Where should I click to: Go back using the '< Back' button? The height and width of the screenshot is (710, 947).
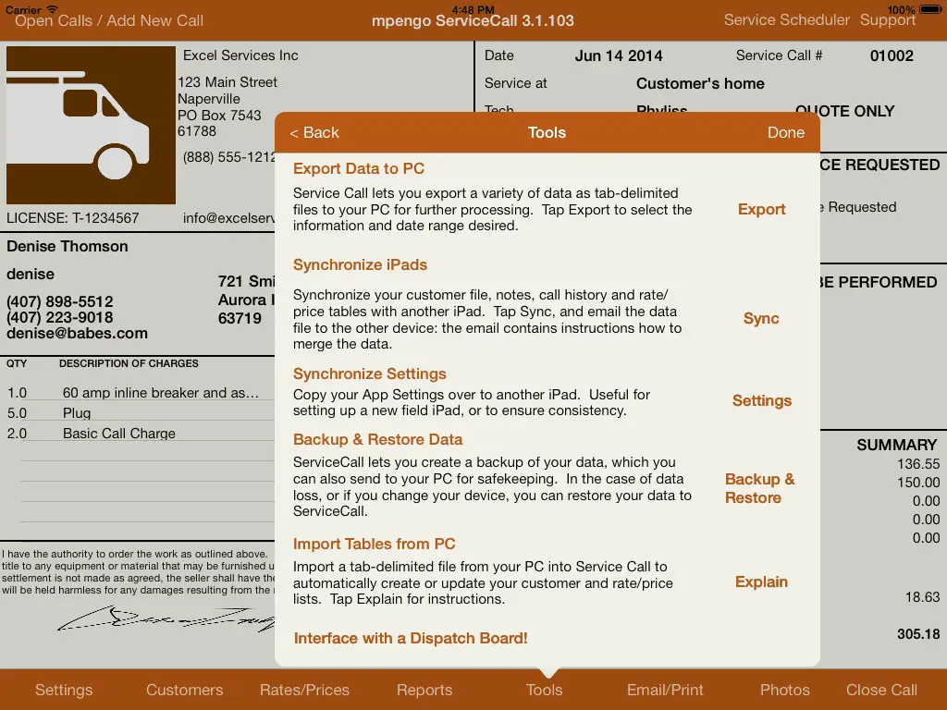click(314, 133)
